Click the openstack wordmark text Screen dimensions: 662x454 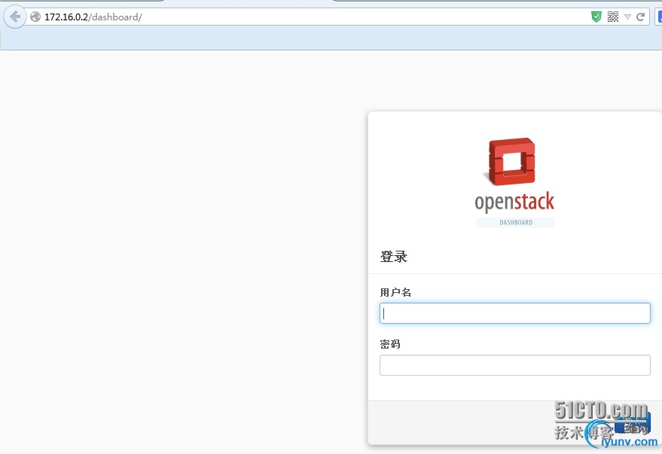tap(514, 202)
